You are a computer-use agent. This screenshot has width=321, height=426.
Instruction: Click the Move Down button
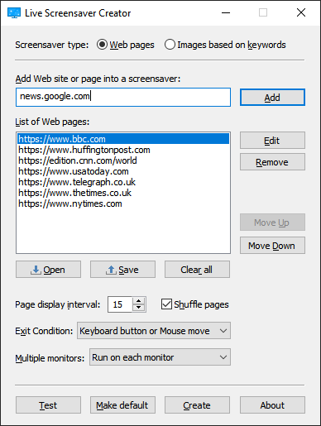pos(272,245)
